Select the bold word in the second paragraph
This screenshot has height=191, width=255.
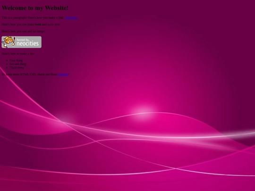tap(38, 25)
